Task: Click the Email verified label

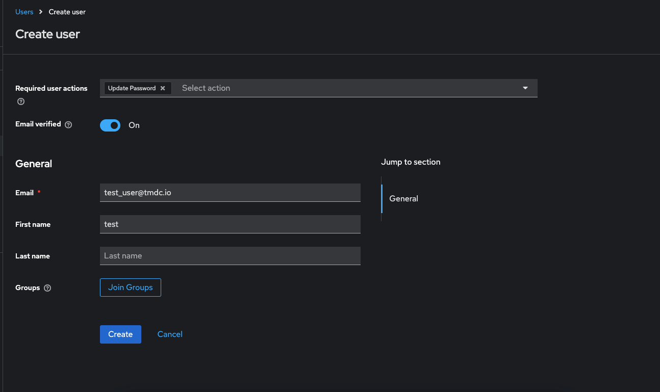Action: (38, 124)
